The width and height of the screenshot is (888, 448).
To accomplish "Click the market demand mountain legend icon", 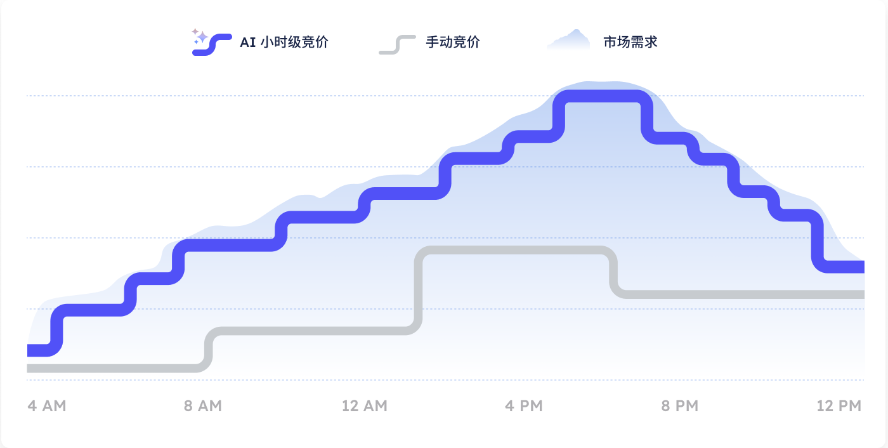I will pos(568,41).
